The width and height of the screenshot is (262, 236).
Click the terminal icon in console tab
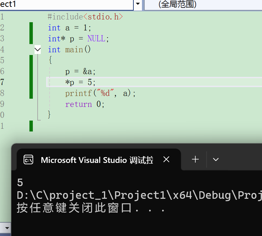click(28, 159)
